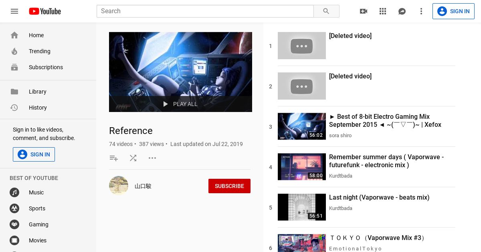Click the second [Deleted video] title
Viewport: 481px width, 252px height.
[350, 76]
